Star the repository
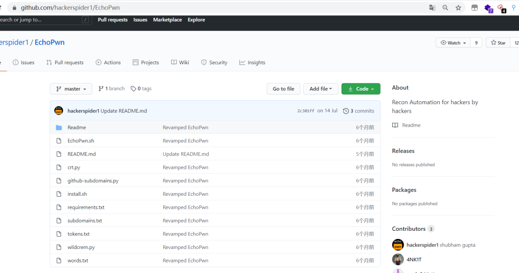519x273 pixels. pos(498,43)
